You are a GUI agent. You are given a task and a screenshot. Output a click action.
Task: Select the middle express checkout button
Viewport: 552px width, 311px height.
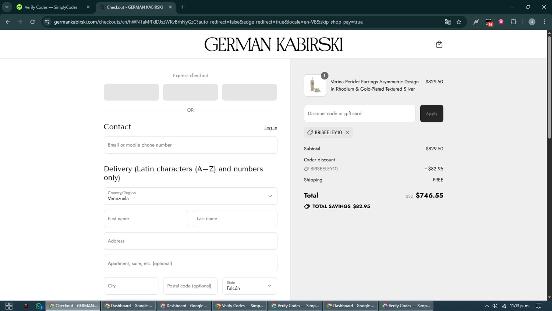190,92
